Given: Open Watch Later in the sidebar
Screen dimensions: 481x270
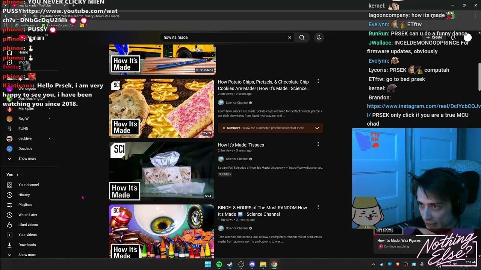Looking at the screenshot, I should [x=28, y=215].
